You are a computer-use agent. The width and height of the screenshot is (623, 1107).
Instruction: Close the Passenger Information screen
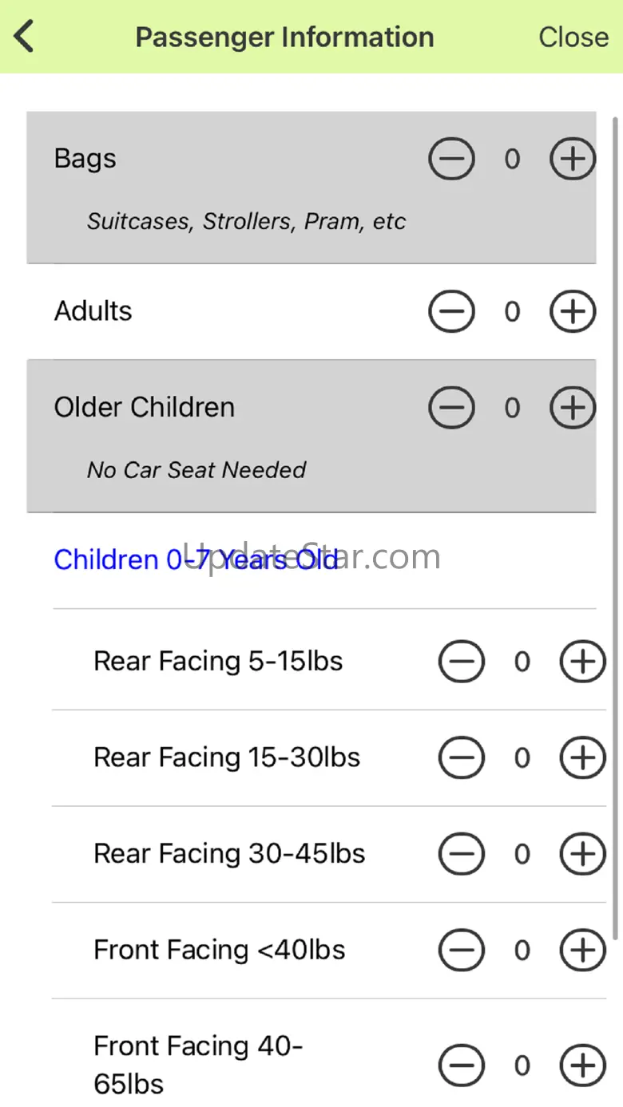573,37
